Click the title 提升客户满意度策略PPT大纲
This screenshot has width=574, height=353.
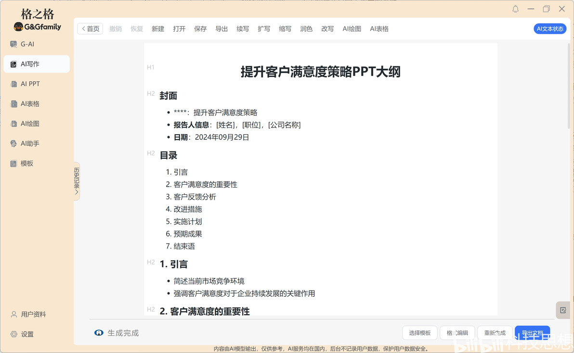point(321,72)
